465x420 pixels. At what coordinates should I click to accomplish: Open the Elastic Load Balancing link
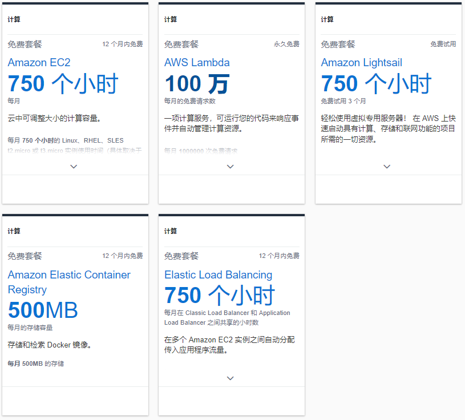click(x=219, y=274)
